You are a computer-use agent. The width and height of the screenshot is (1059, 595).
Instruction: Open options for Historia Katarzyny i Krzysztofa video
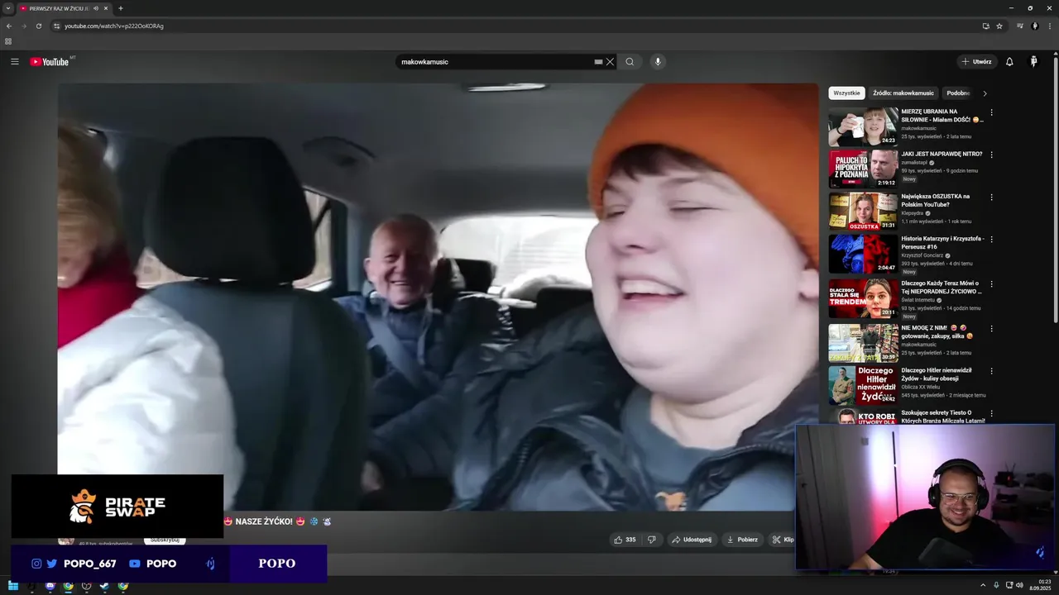click(991, 240)
